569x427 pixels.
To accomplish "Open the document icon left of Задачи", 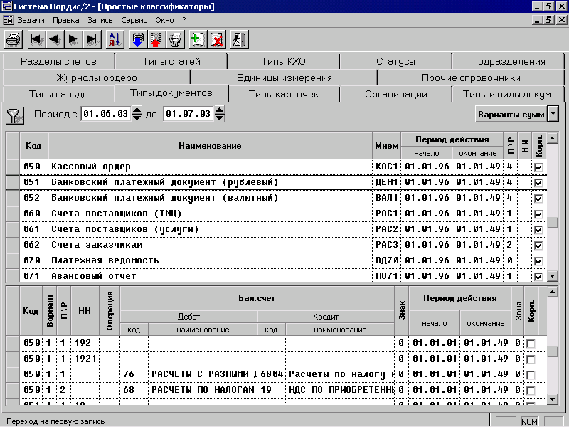I will (8, 20).
